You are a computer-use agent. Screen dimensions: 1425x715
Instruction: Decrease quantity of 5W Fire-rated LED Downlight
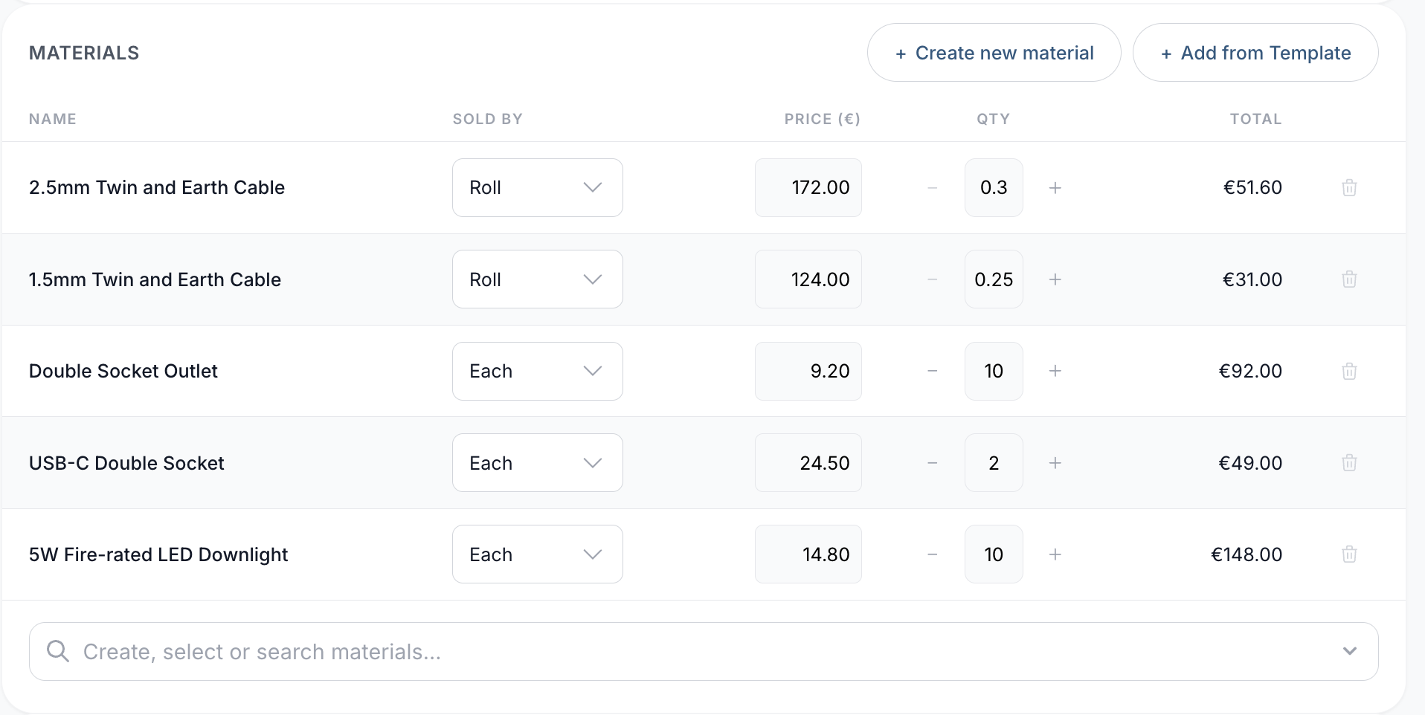tap(933, 554)
